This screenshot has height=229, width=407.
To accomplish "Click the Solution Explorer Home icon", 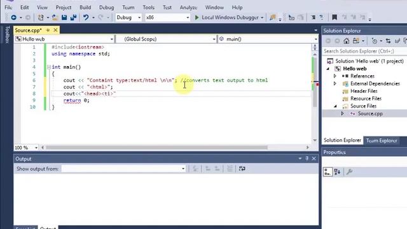I will (x=346, y=41).
